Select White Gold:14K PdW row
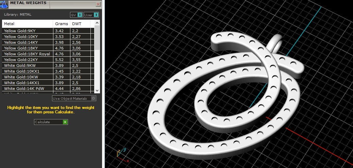Screen dimensions: 353x168 pos(48,89)
